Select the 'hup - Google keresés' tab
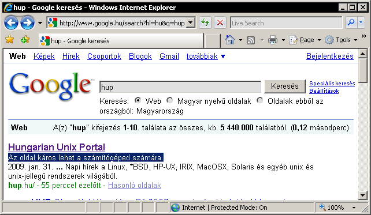371x215 pixels. [x=121, y=41]
